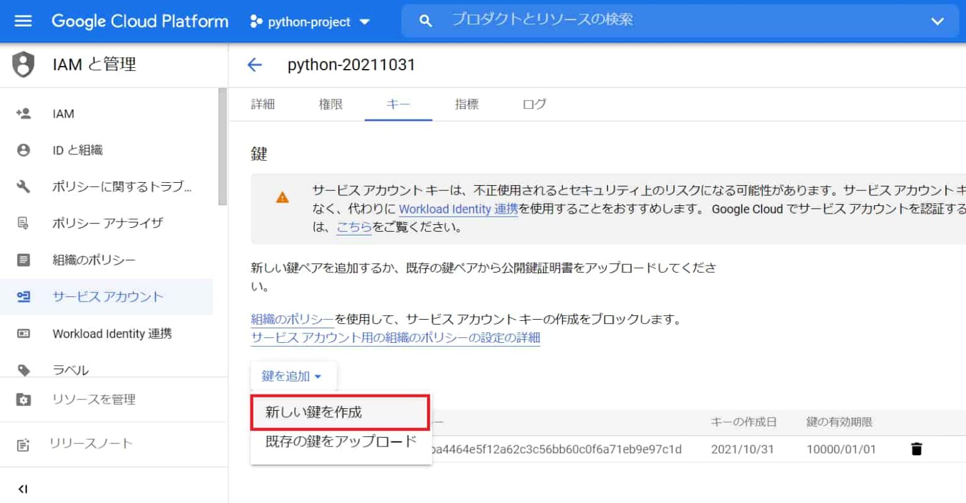Click the IAM shield icon in sidebar header

click(x=23, y=65)
